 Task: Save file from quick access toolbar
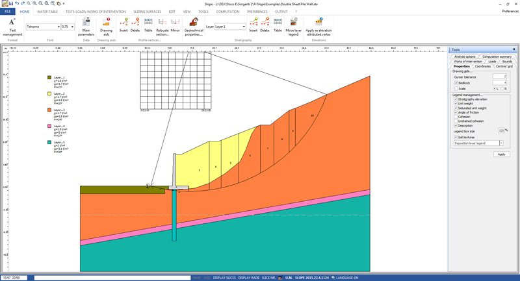(11, 4)
